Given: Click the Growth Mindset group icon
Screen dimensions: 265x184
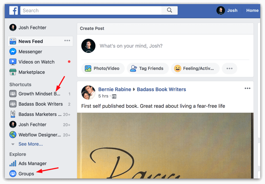Looking at the screenshot, I should (13, 94).
